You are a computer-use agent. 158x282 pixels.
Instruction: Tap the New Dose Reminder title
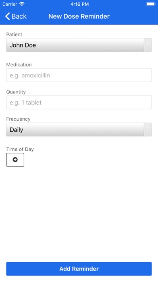tap(79, 16)
